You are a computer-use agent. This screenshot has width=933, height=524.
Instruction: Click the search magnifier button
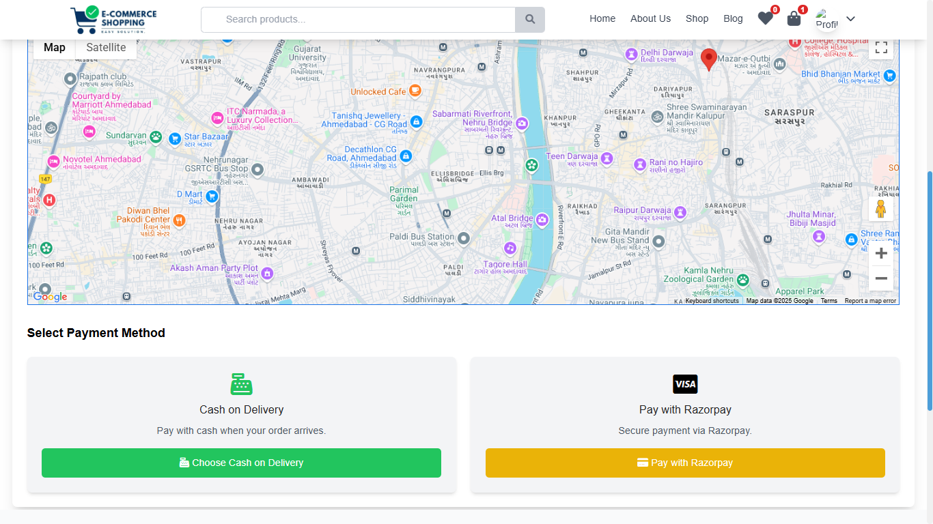[530, 20]
